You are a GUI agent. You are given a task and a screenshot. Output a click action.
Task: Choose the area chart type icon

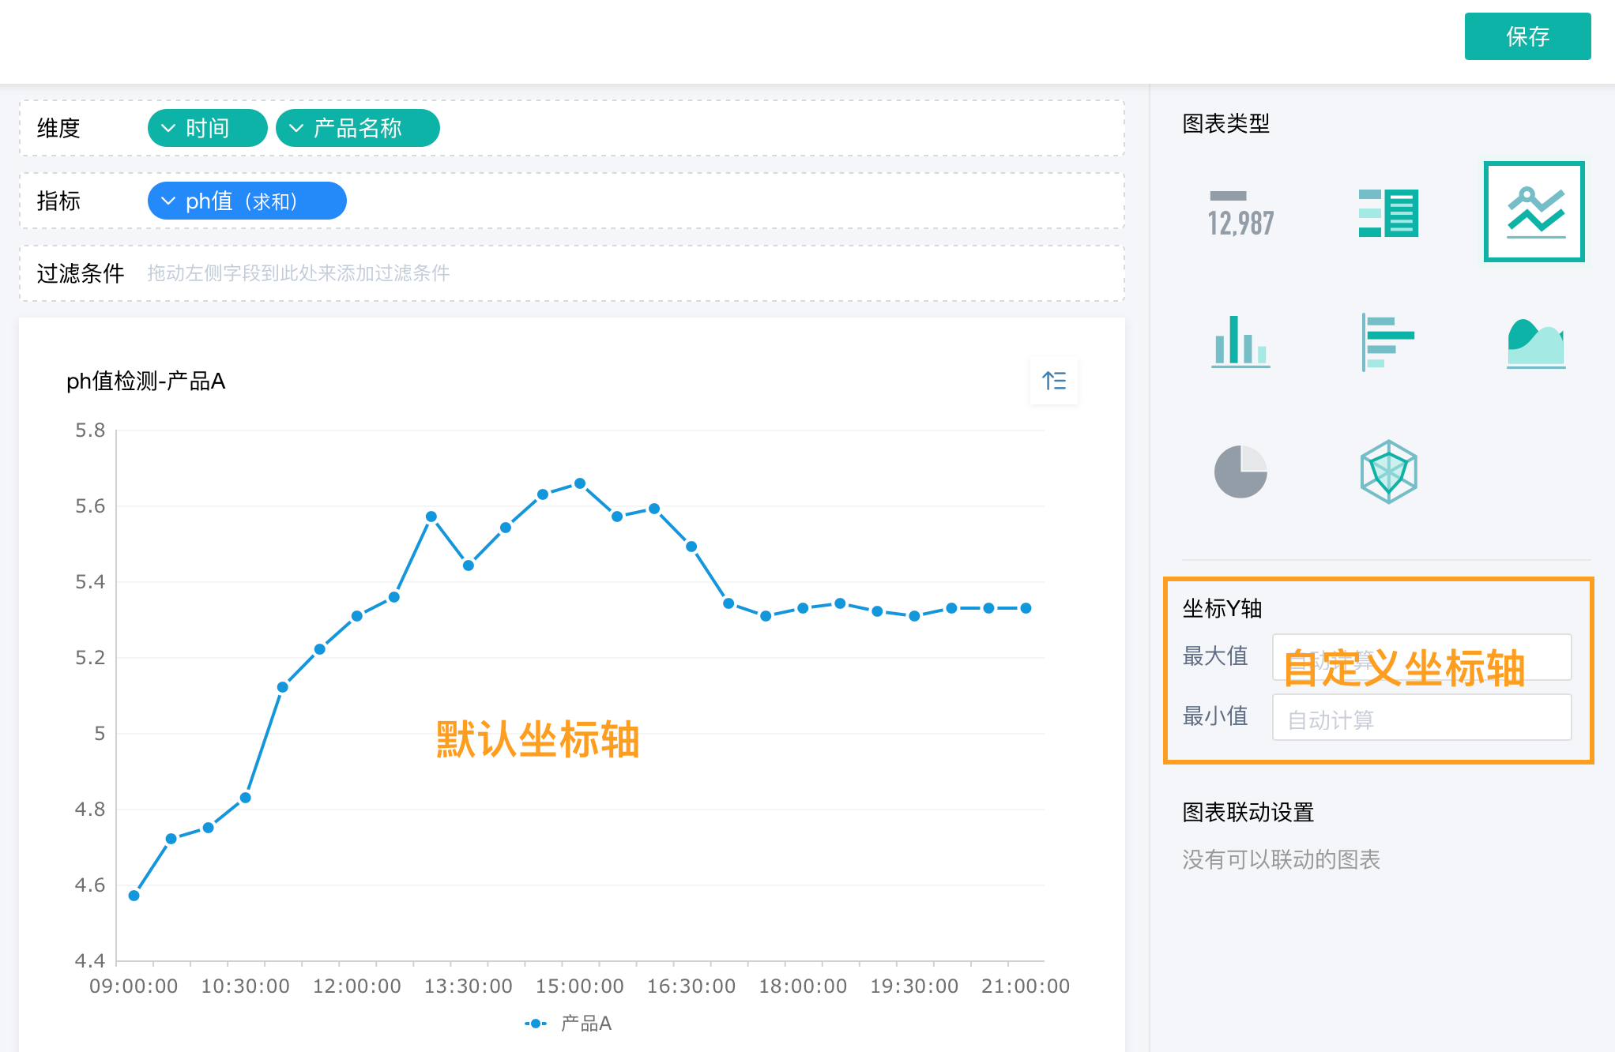pos(1536,343)
